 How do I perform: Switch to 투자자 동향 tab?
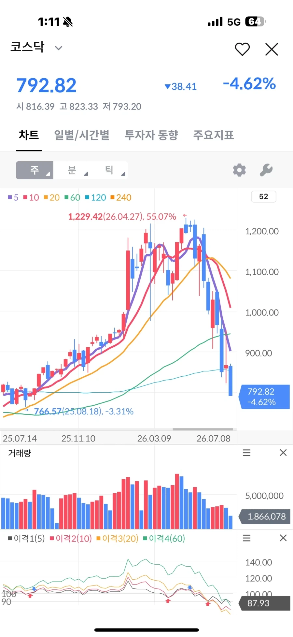[x=151, y=135]
